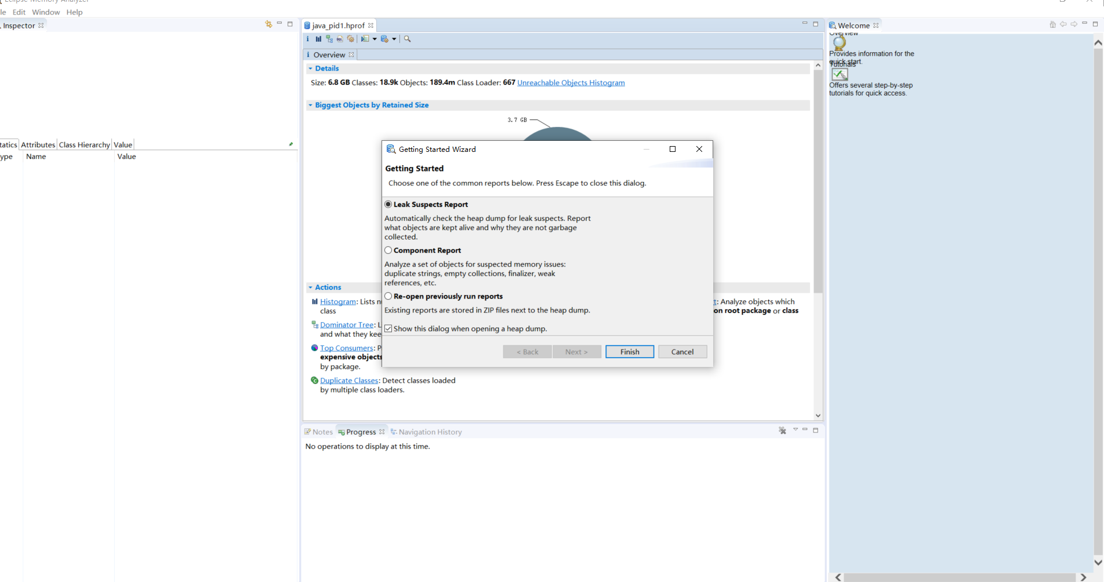Open the Dominator Tree toolbar icon
This screenshot has height=582, width=1104.
[329, 39]
